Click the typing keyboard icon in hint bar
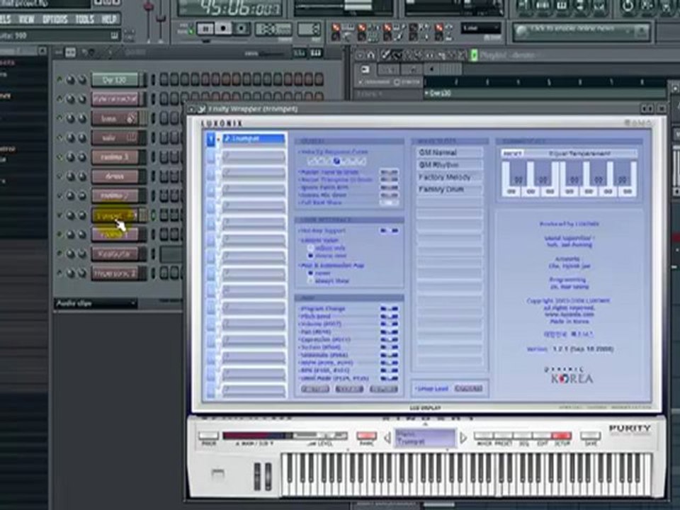Viewport: 680px width, 510px height. (x=114, y=35)
